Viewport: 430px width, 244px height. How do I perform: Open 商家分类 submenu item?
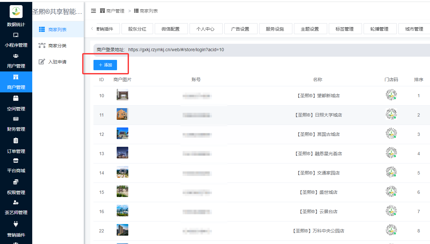pos(58,46)
